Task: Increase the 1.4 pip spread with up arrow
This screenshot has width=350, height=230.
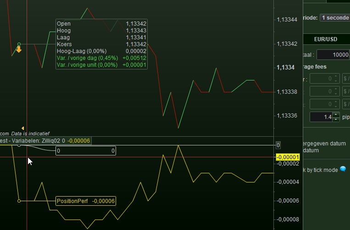Action: pyautogui.click(x=336, y=115)
